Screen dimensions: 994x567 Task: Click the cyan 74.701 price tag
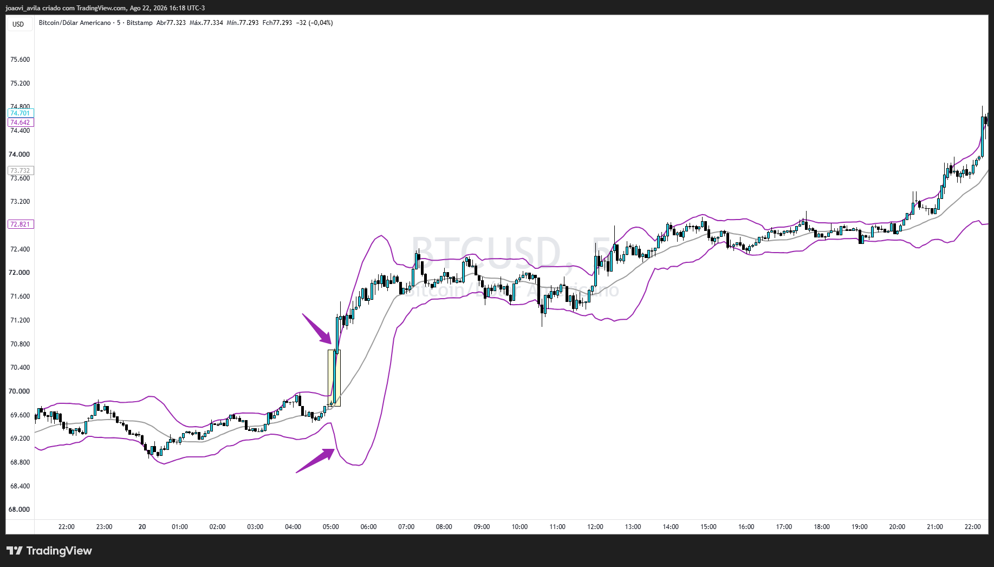tap(21, 113)
